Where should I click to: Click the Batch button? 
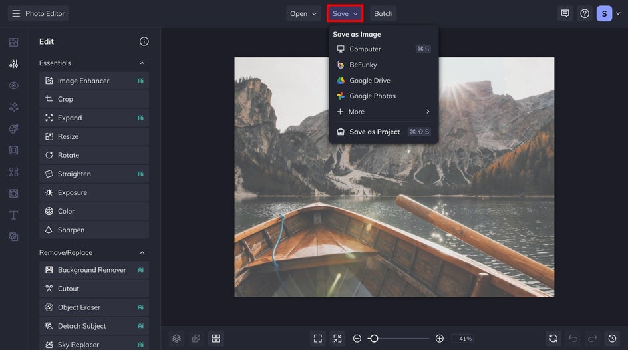[x=383, y=13]
